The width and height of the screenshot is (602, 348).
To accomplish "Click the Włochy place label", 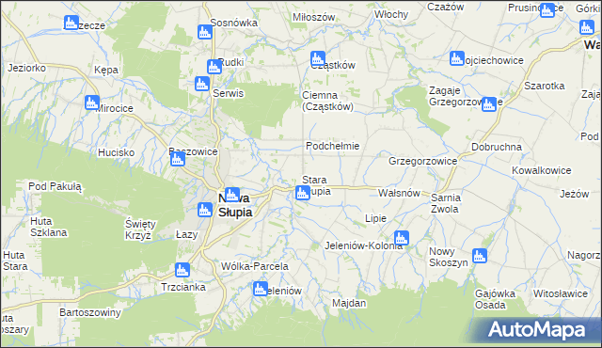I will tap(391, 15).
